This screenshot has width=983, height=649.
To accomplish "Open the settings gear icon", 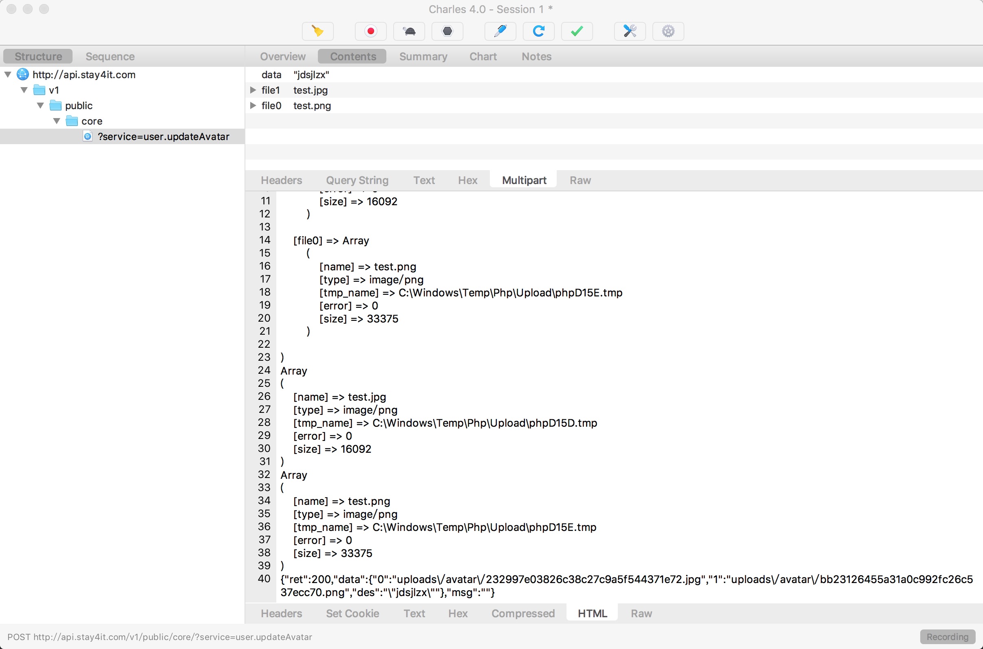I will point(668,31).
